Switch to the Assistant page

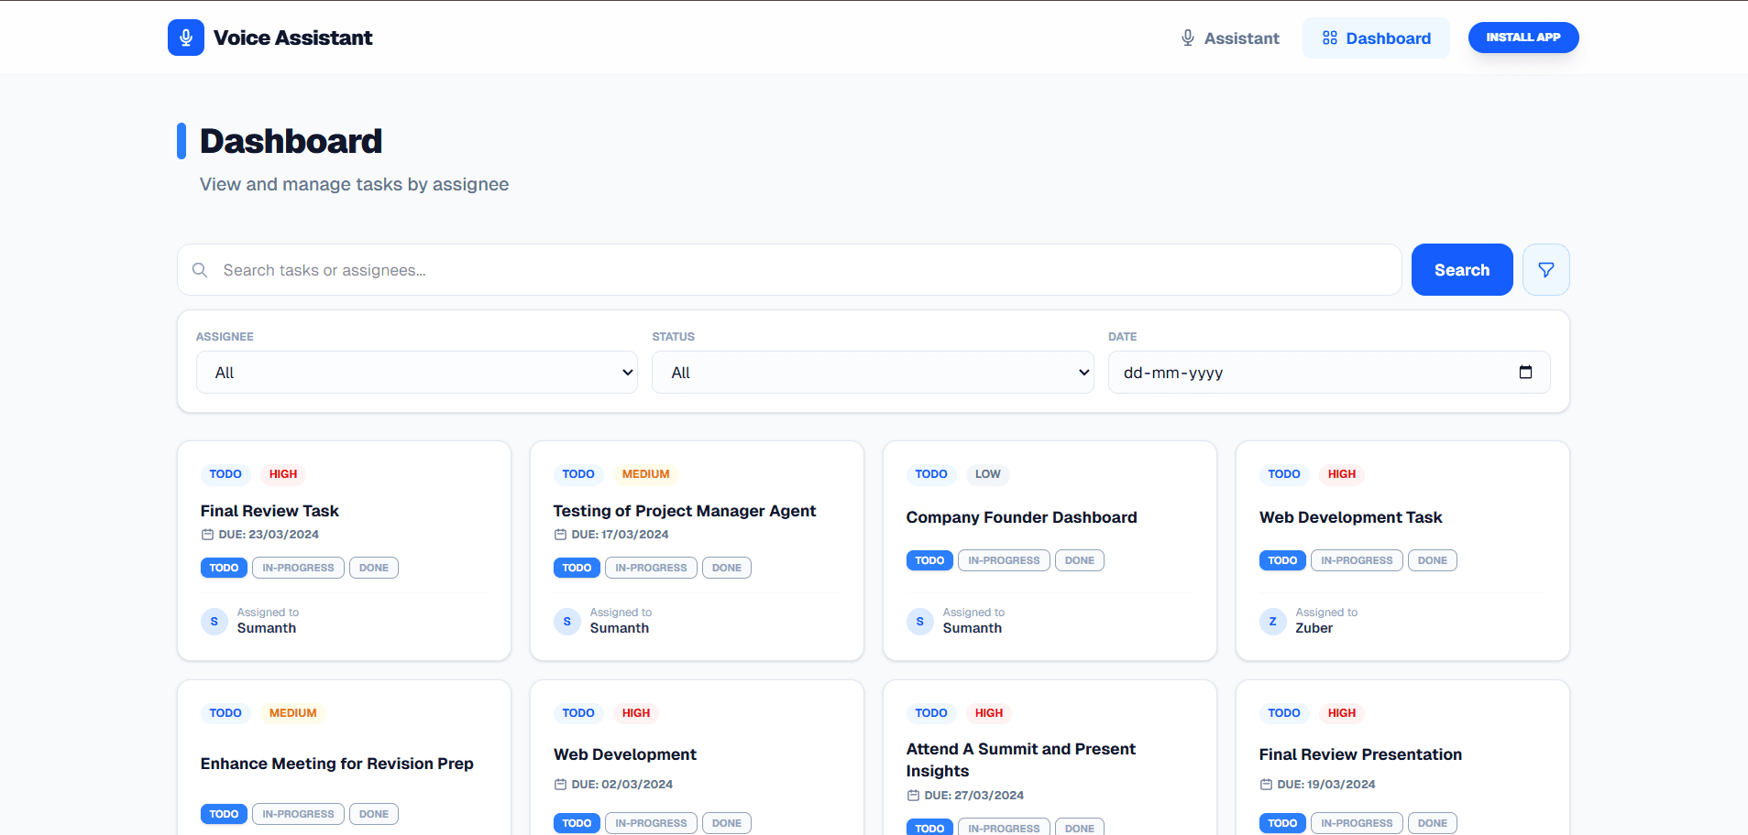coord(1229,38)
